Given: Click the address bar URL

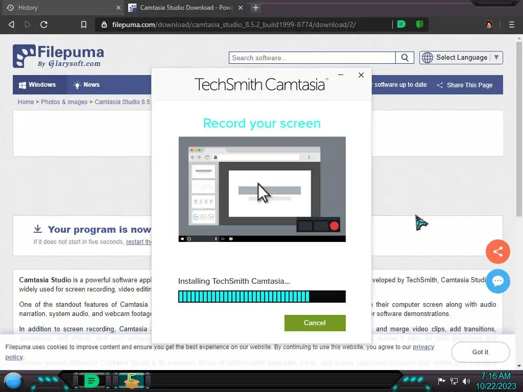Looking at the screenshot, I should point(234,24).
